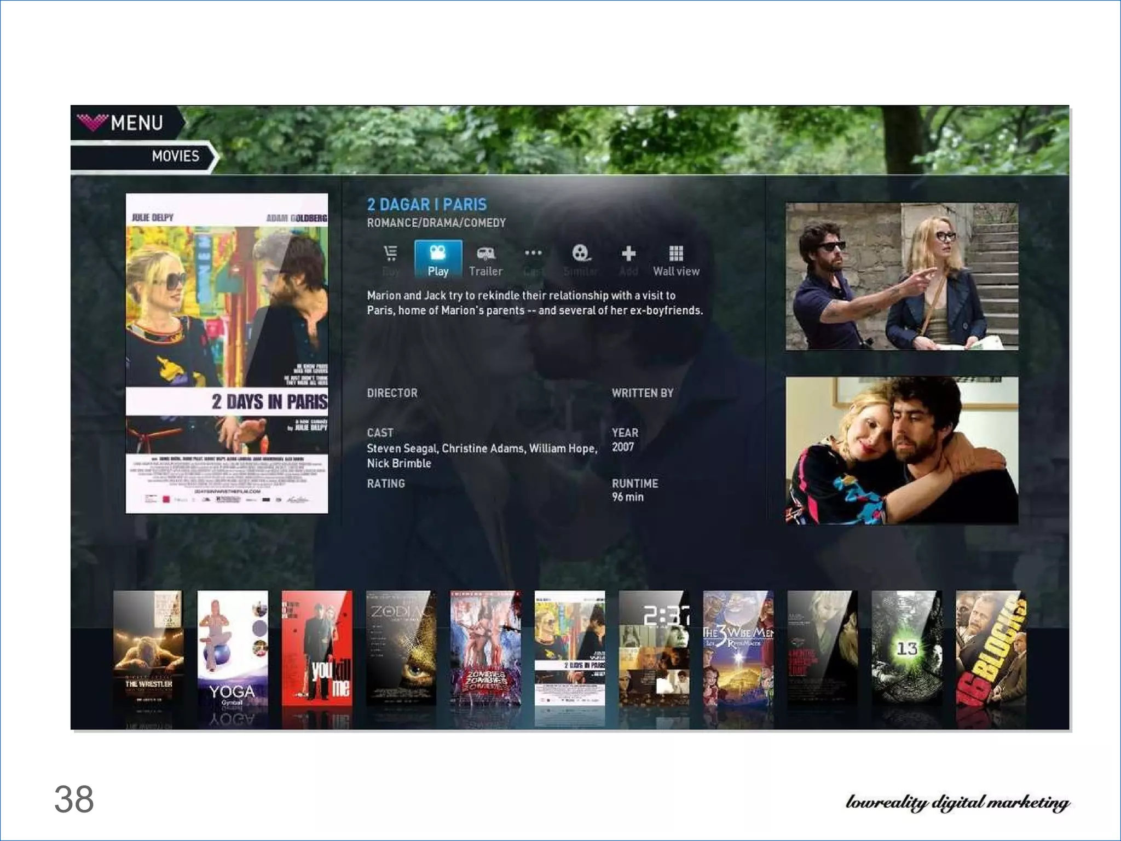Click the pink logo beside MENU
Image resolution: width=1121 pixels, height=841 pixels.
tap(91, 122)
